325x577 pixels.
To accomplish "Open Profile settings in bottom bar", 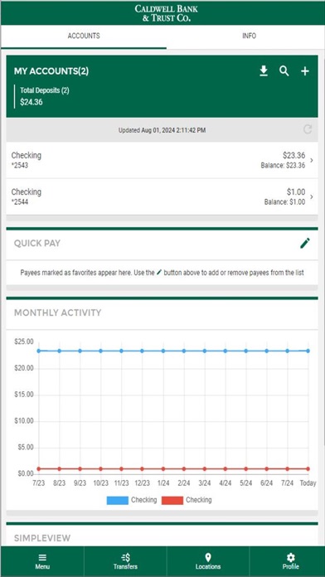I will coord(291,561).
